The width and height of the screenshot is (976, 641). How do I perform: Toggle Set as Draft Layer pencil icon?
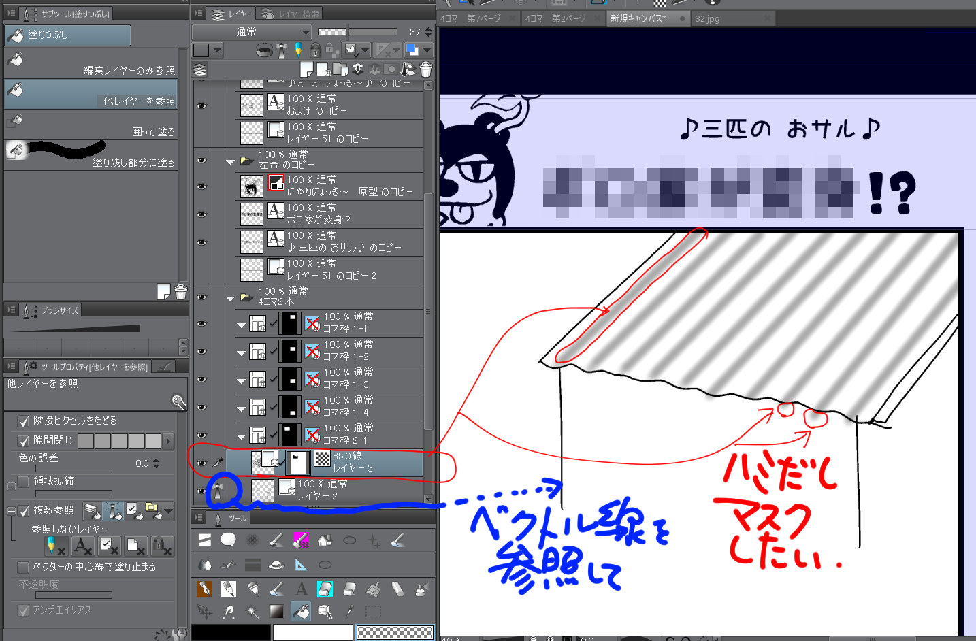pyautogui.click(x=298, y=50)
